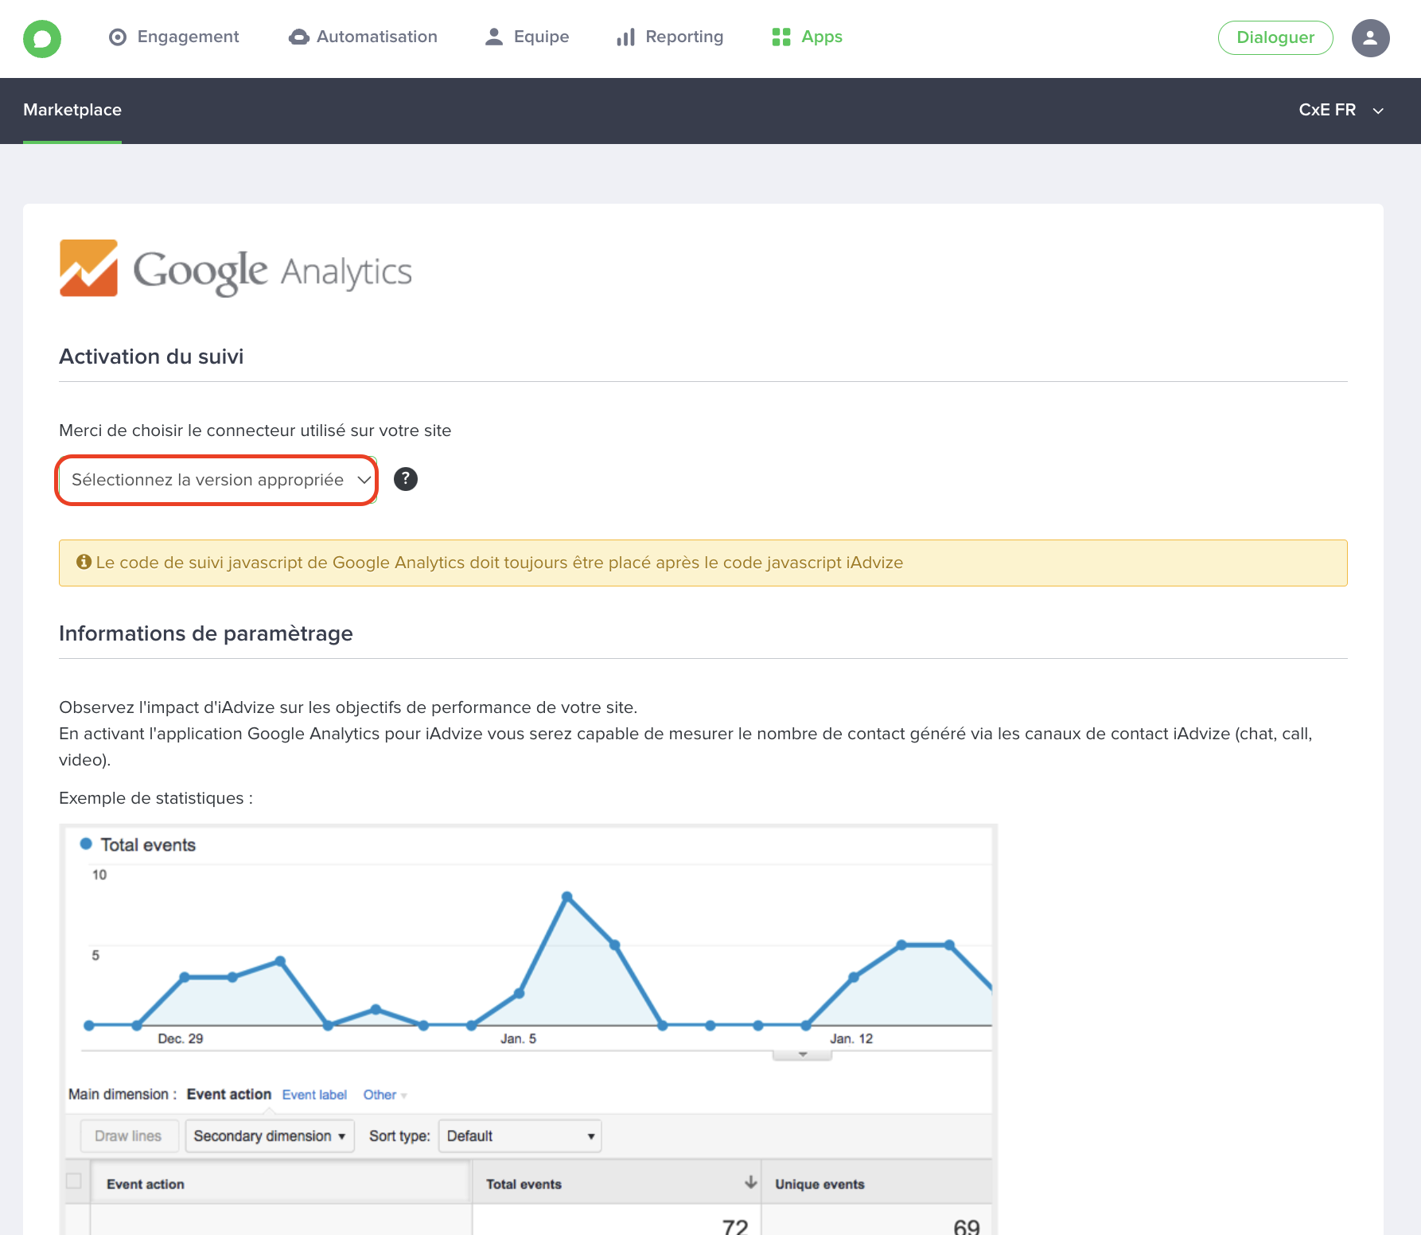Open the Sélectionnez la version appropriée dropdown
1421x1235 pixels.
point(216,480)
